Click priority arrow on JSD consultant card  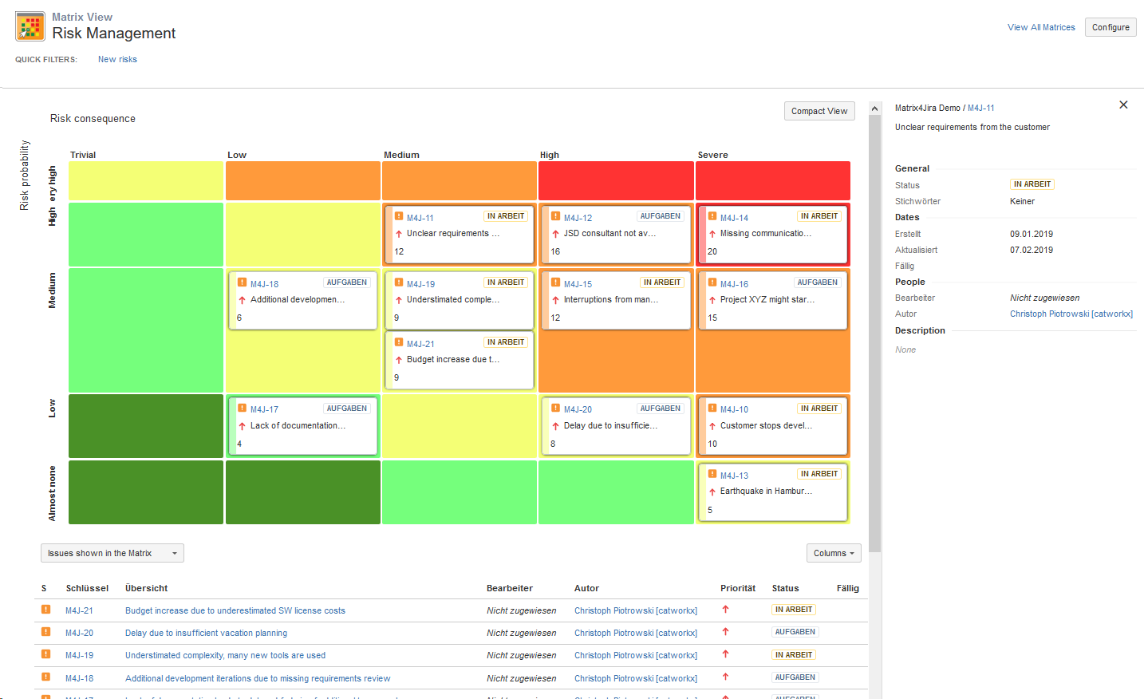(555, 234)
